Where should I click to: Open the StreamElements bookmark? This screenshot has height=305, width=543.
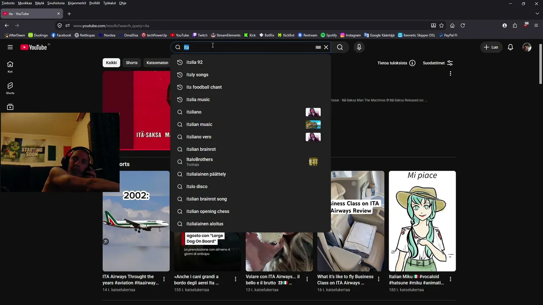[x=226, y=35]
